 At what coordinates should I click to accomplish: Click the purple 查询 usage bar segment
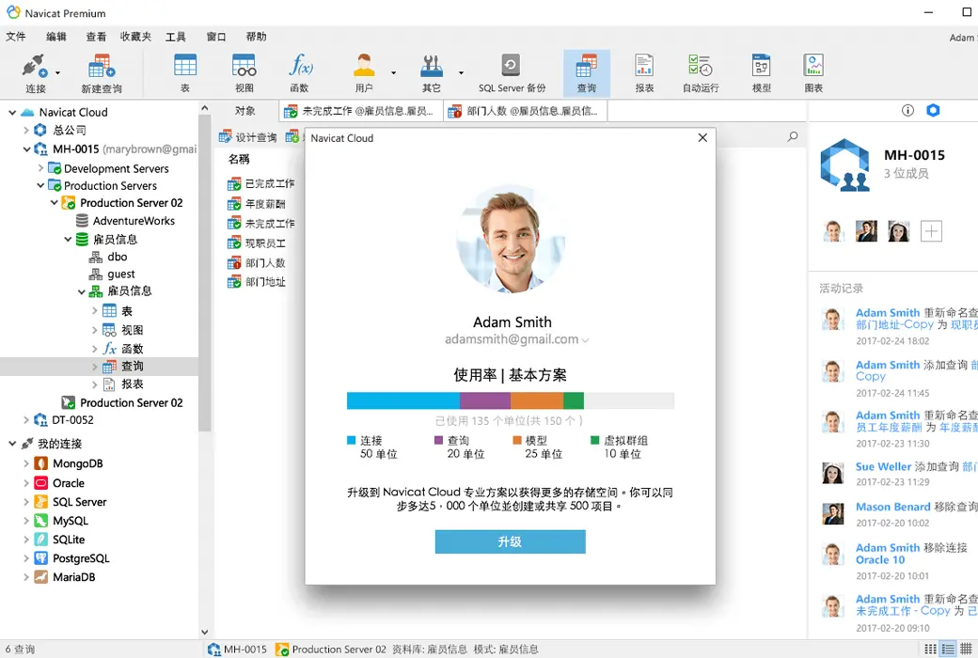[x=484, y=400]
